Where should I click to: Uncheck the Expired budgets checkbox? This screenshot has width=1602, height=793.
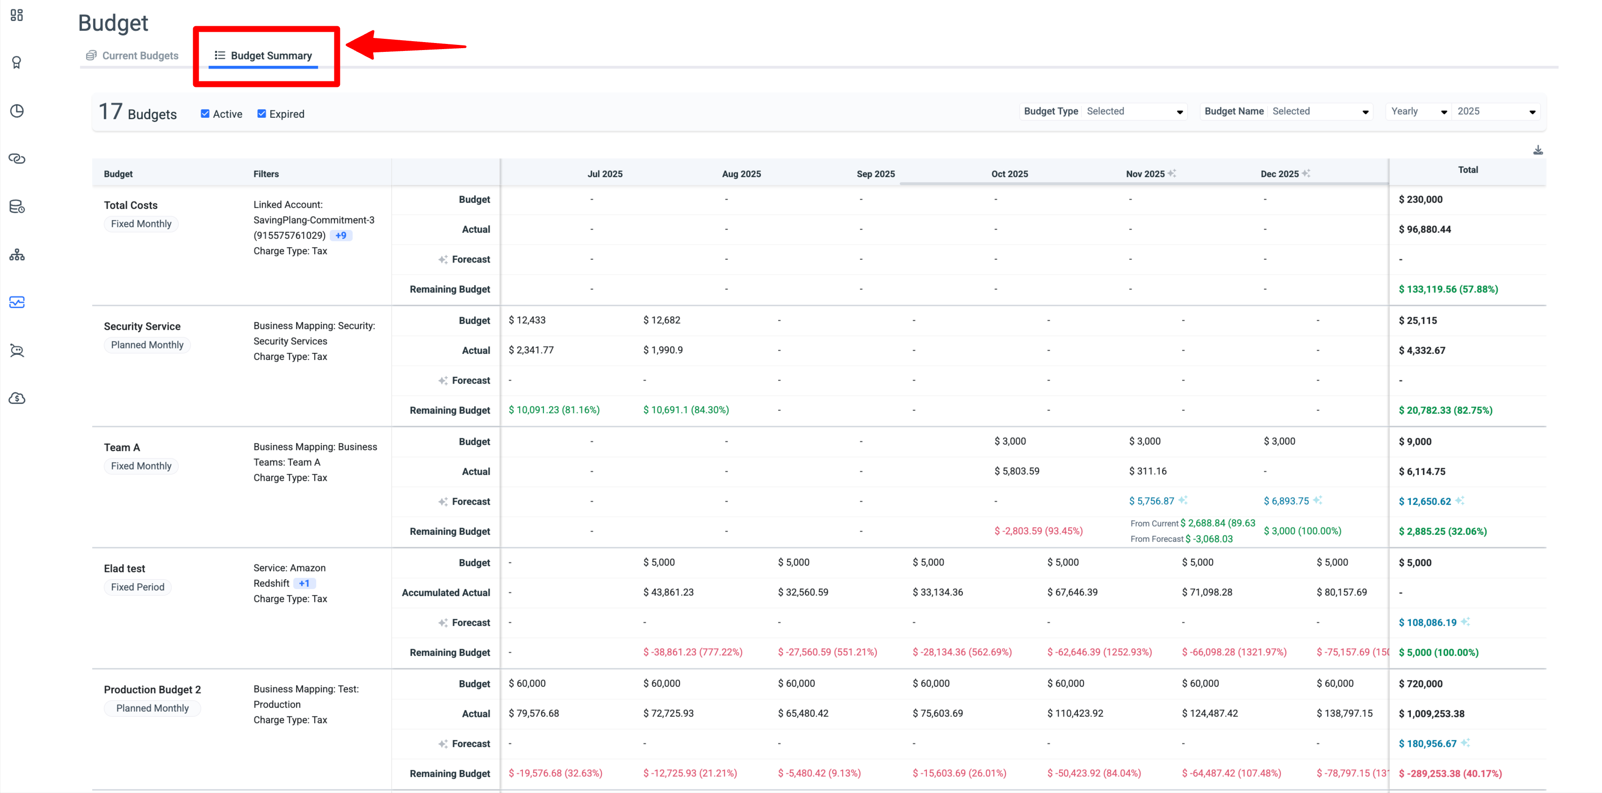click(261, 114)
